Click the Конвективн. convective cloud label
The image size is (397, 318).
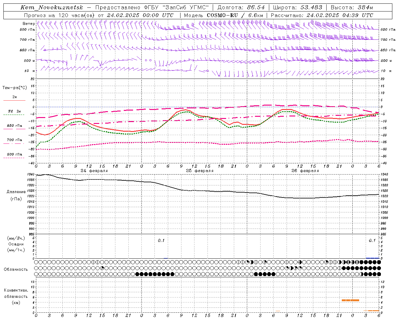pos(16,290)
